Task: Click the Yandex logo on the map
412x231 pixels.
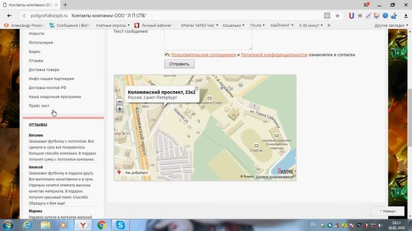Action: pos(286,171)
